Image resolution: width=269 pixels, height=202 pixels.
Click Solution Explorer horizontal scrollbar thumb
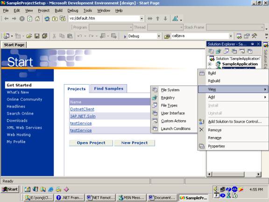click(x=228, y=174)
